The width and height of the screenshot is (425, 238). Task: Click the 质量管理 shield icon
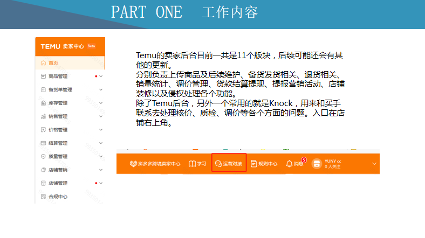click(x=43, y=156)
